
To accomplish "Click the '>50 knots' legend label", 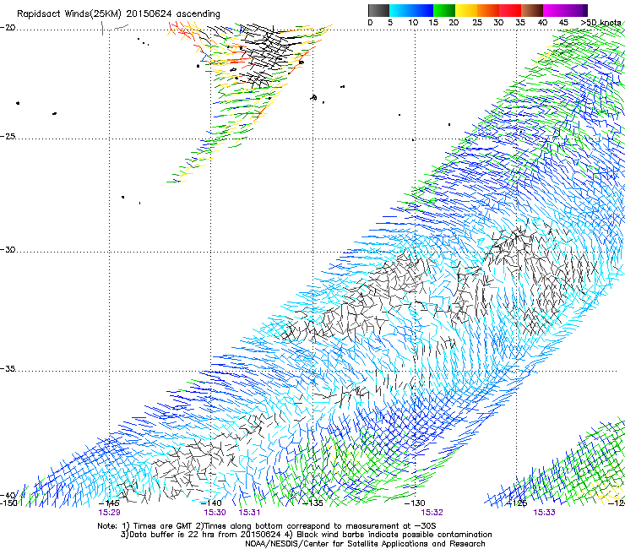I will (601, 22).
